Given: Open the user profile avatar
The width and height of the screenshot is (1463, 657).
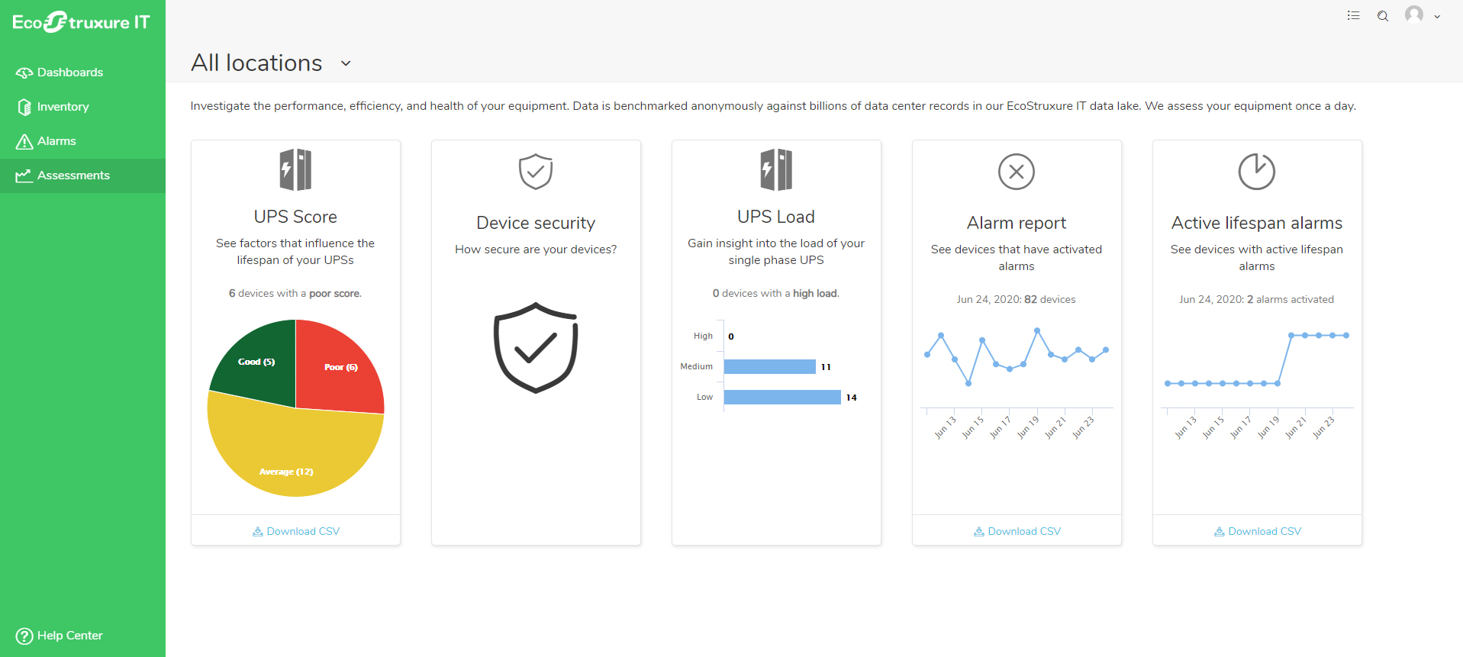Looking at the screenshot, I should click(1414, 15).
